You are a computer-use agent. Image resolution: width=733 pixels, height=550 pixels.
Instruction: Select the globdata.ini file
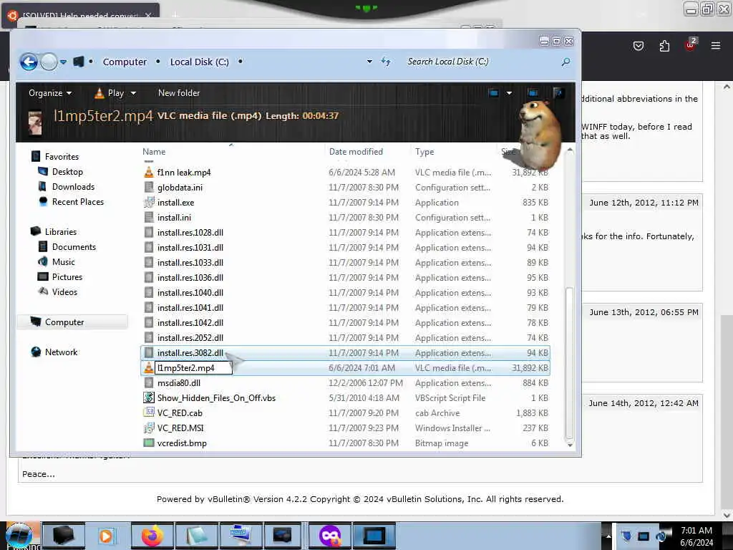coord(180,187)
